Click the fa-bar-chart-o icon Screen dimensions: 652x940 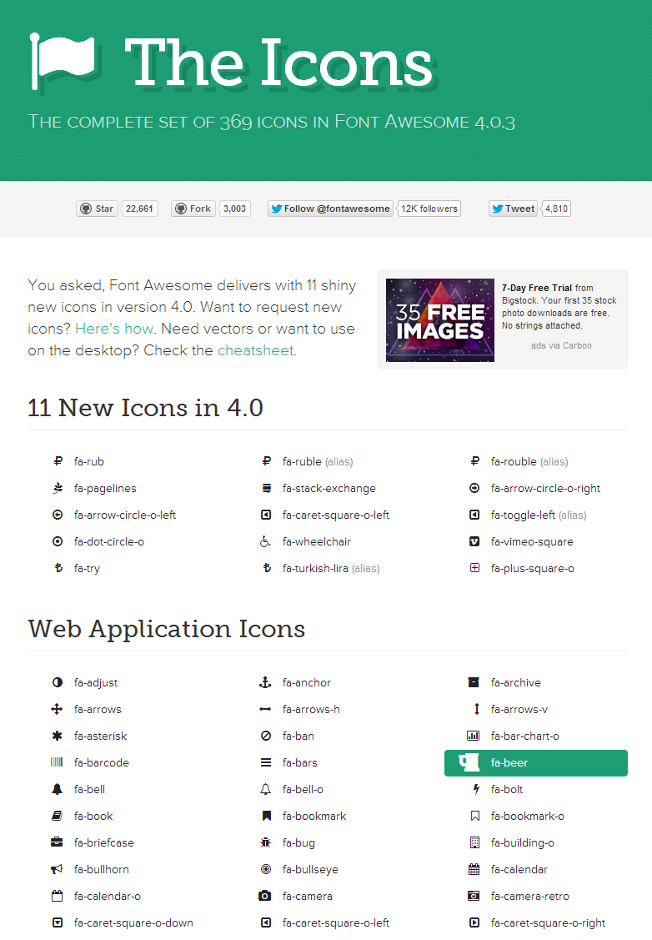pos(474,736)
